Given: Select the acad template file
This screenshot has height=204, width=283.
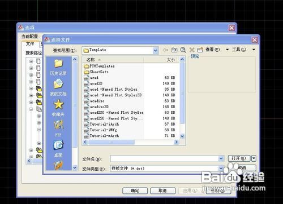Looking at the screenshot, I should point(91,78).
